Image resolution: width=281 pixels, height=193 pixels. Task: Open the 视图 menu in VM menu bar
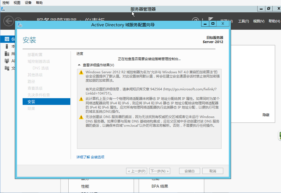[x=17, y=3]
